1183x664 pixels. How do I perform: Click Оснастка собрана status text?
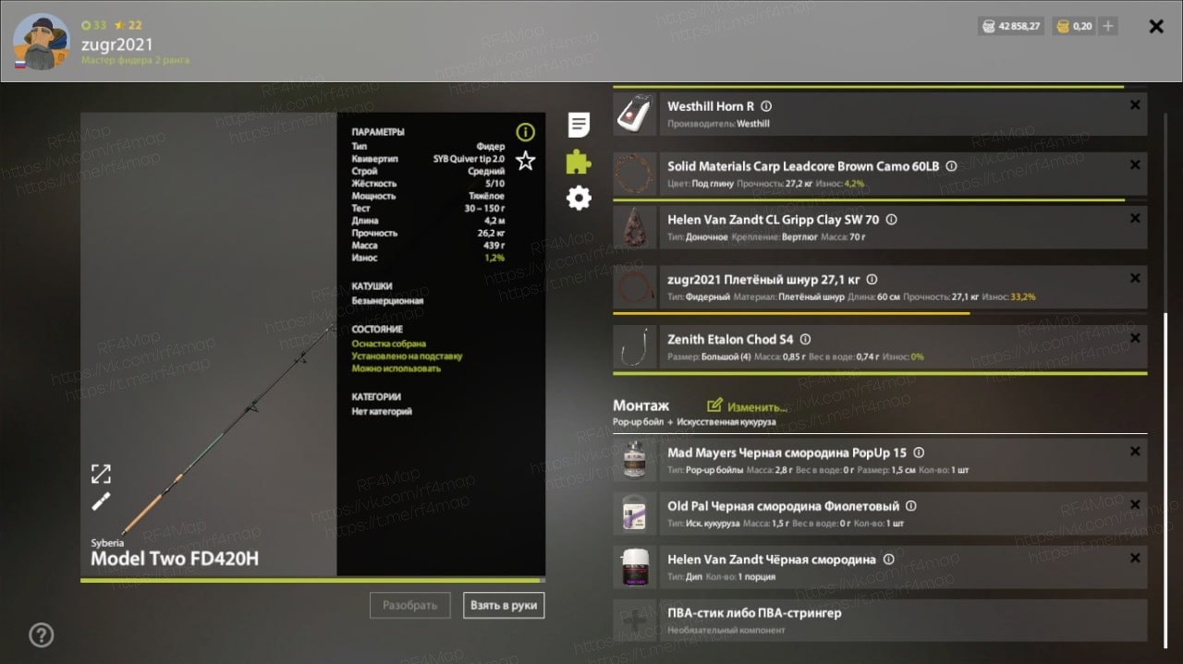click(389, 344)
